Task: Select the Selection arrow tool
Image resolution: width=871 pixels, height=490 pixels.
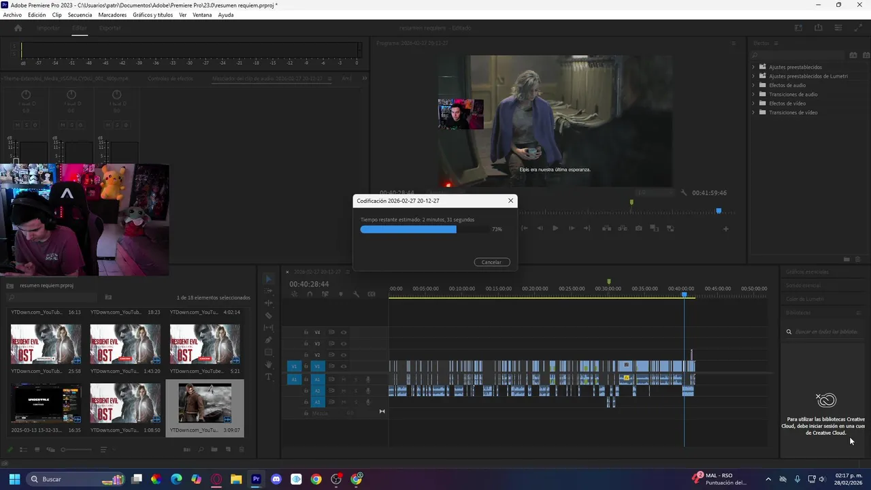Action: point(268,279)
